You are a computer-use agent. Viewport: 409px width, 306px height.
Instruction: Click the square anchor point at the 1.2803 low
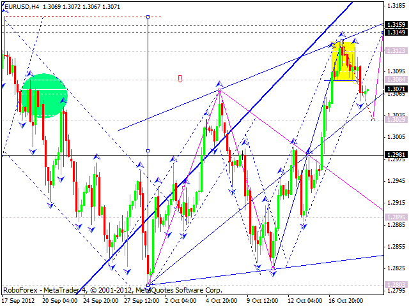coord(148,285)
